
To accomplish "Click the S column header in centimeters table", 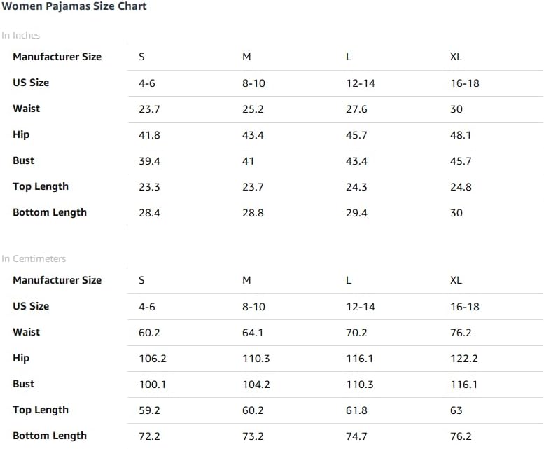I will [x=141, y=280].
